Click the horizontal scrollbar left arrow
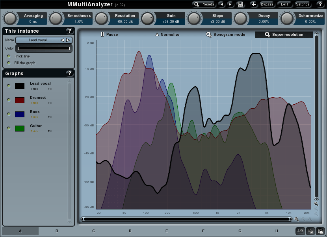The width and height of the screenshot is (327, 237). [82, 219]
